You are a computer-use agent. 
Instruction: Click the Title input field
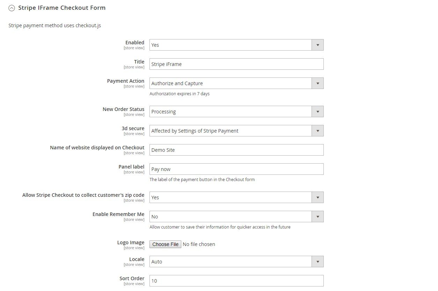[x=236, y=64]
